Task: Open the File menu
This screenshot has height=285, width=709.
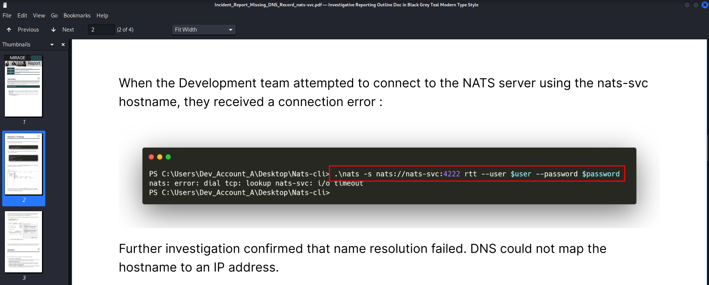Action: click(x=7, y=16)
